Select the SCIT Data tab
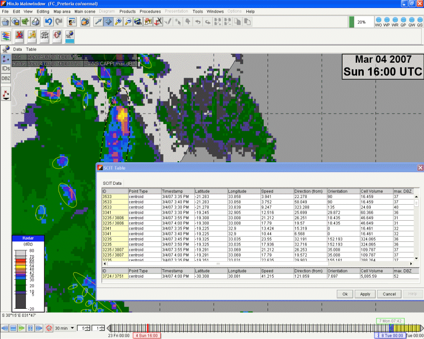Viewport: 424px width, 339px height. point(112,183)
